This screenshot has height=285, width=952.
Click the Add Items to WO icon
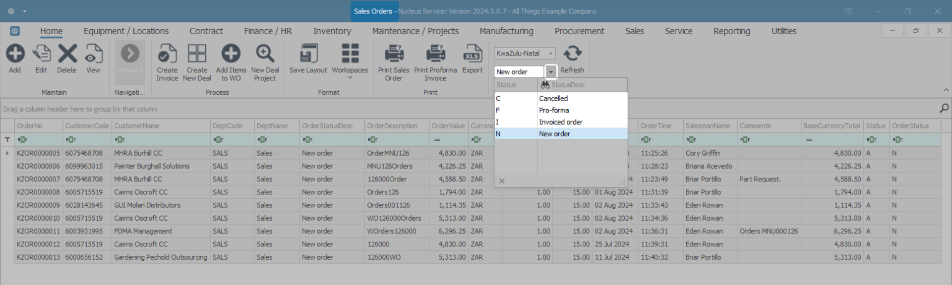(x=231, y=54)
